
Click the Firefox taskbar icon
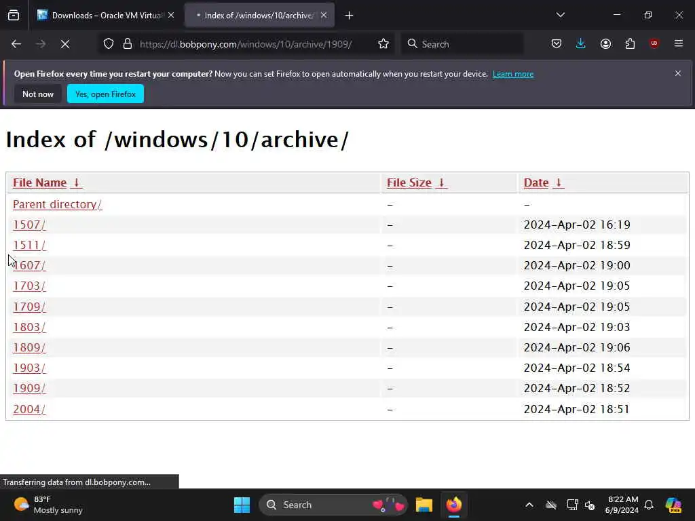tap(454, 505)
